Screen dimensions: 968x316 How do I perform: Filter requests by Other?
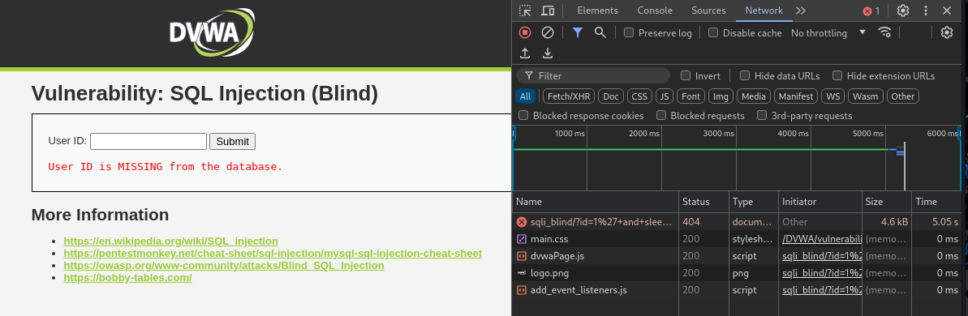902,96
